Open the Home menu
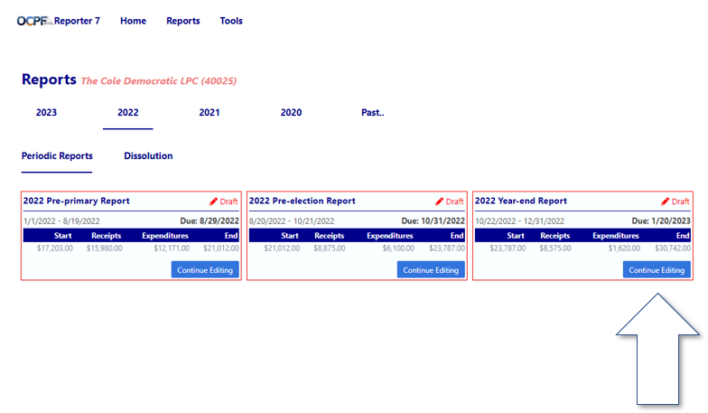Image resolution: width=708 pixels, height=413 pixels. pos(133,21)
